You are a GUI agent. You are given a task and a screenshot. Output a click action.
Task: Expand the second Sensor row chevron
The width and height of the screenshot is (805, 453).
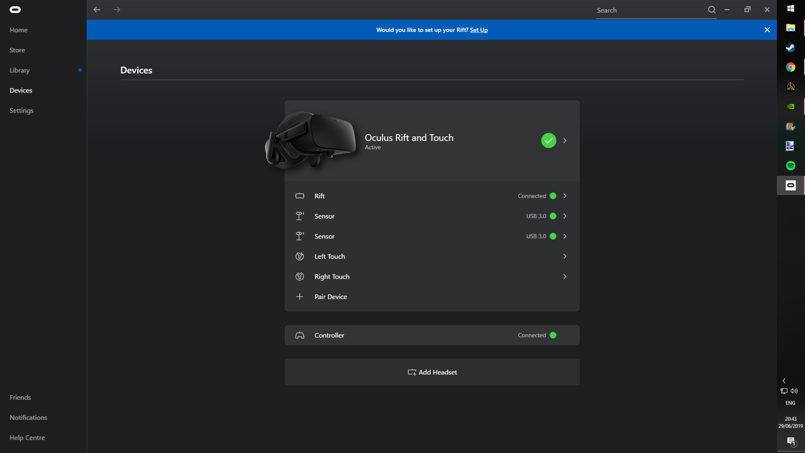pyautogui.click(x=565, y=236)
